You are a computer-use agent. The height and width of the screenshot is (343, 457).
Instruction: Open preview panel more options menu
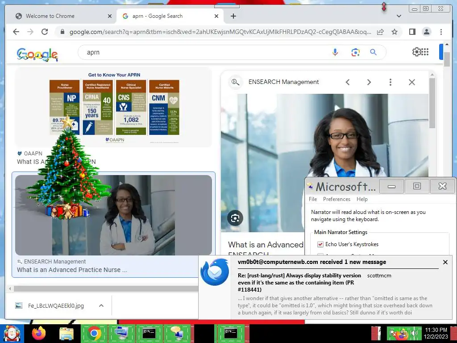tap(390, 82)
